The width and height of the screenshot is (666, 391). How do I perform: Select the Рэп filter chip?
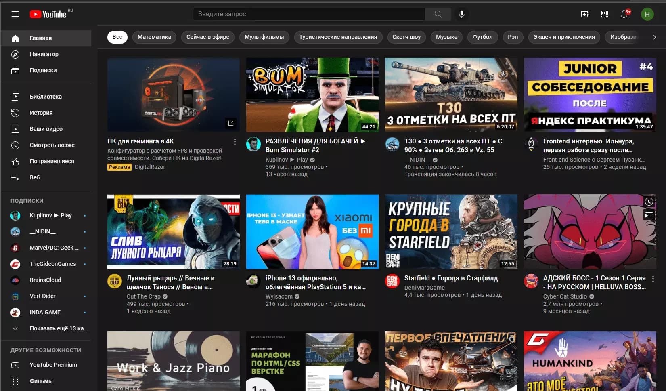[x=513, y=37]
